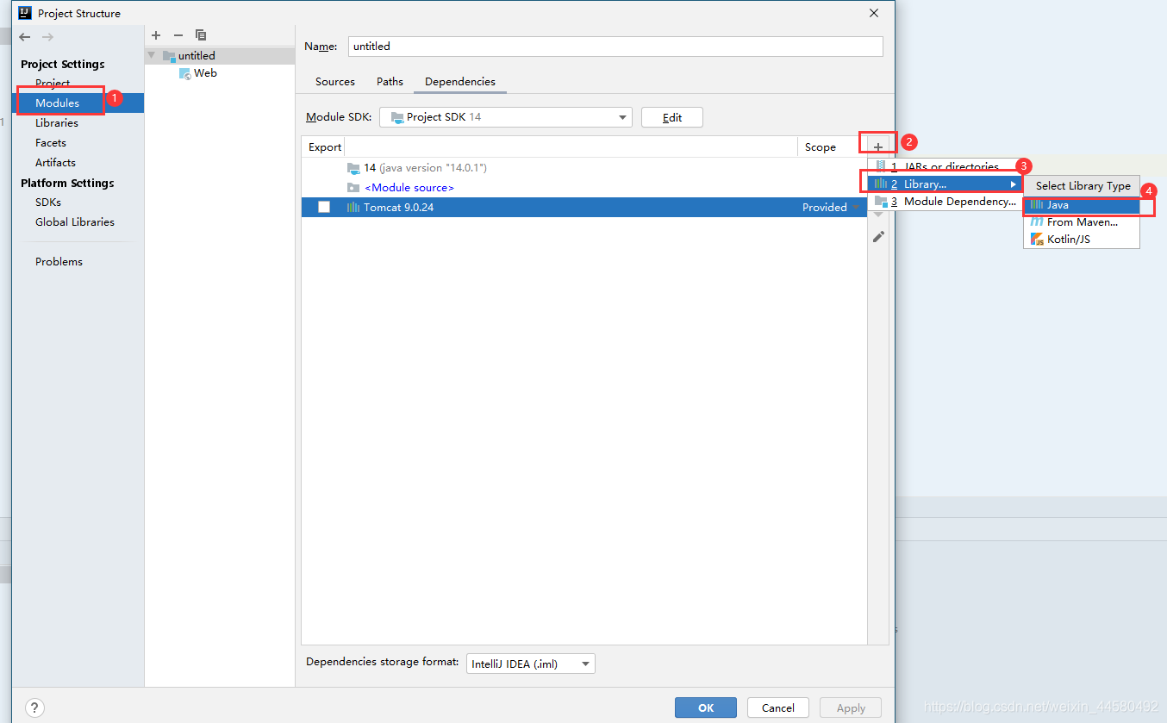The image size is (1167, 723).
Task: Click the From Maven icon
Action: 1037,221
